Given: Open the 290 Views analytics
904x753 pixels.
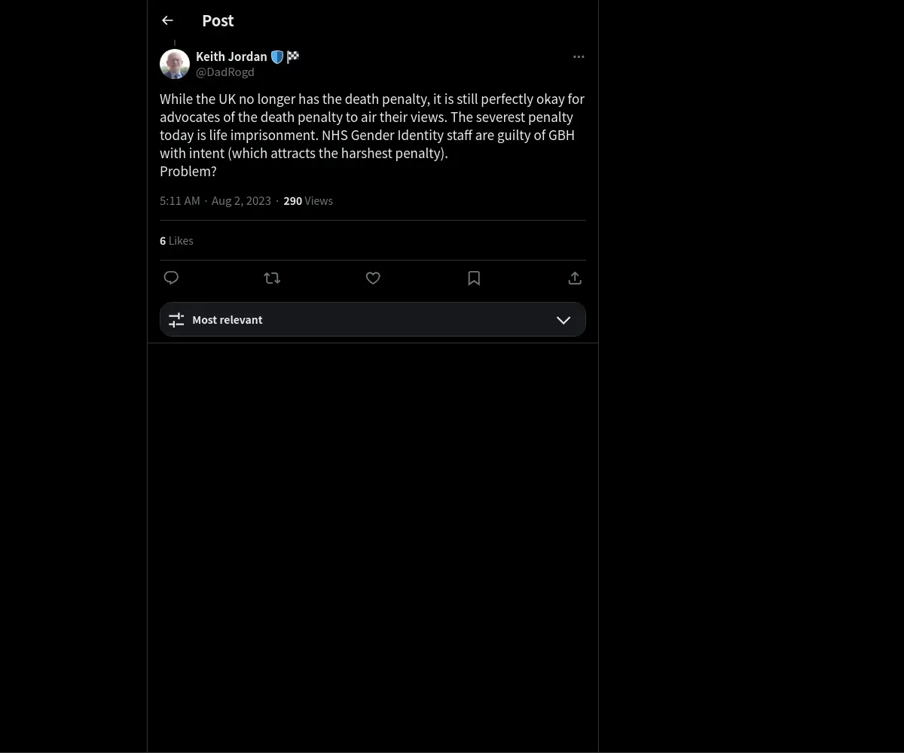Looking at the screenshot, I should 308,201.
